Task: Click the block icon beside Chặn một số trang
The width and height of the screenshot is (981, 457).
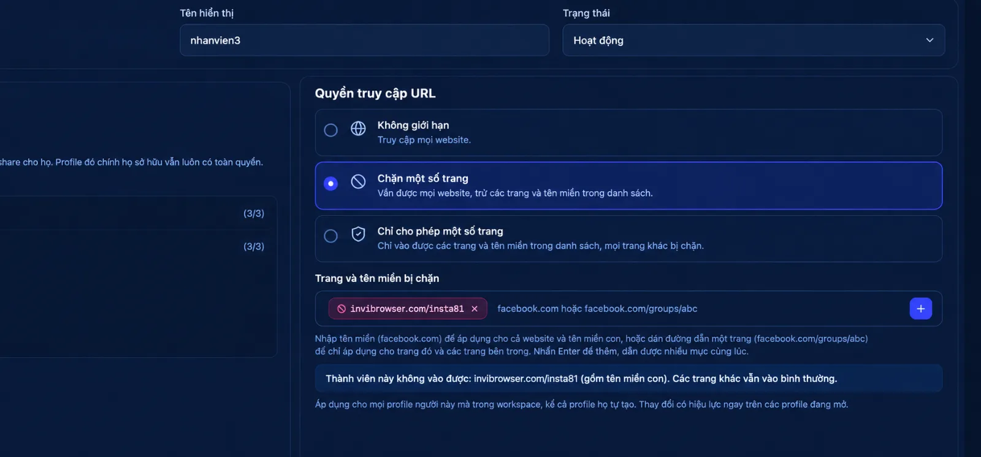Action: [358, 181]
